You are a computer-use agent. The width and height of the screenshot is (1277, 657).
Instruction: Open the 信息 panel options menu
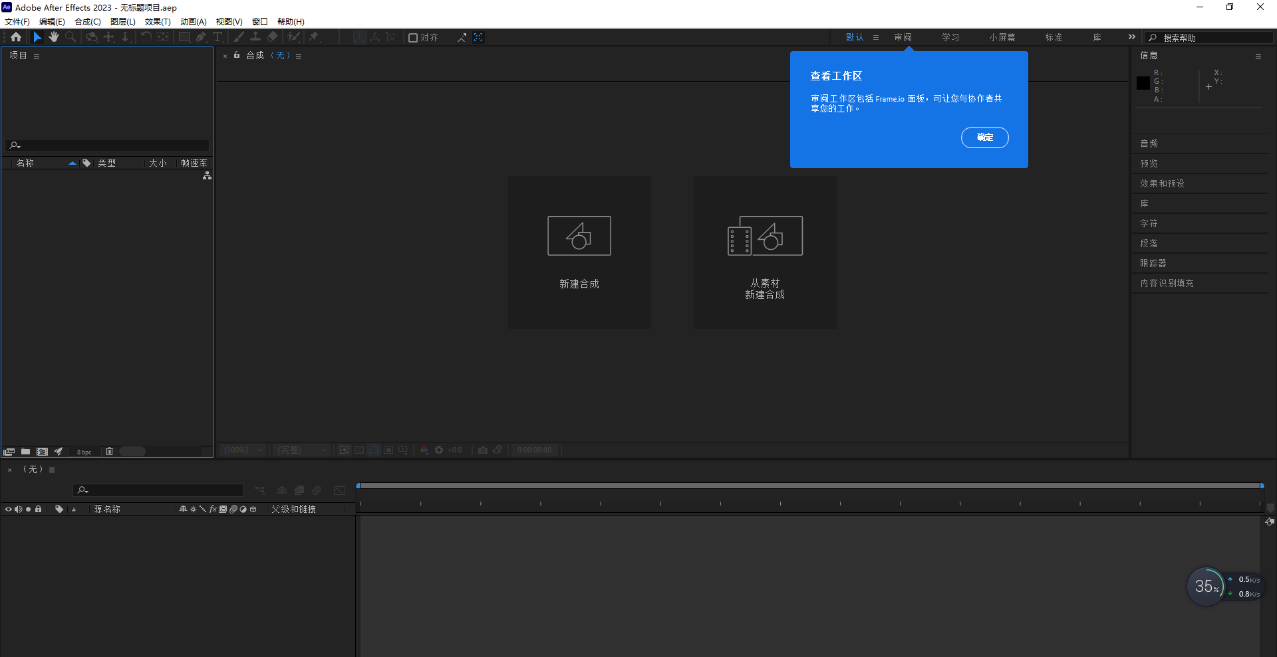tap(1258, 56)
